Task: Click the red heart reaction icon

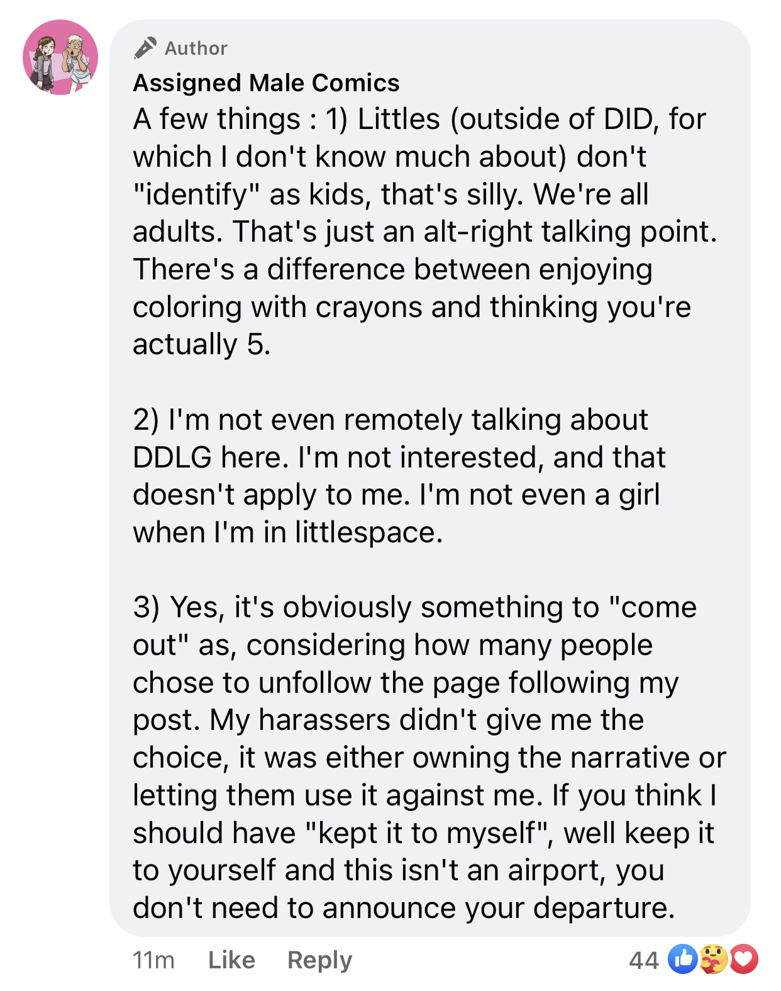Action: 743,959
